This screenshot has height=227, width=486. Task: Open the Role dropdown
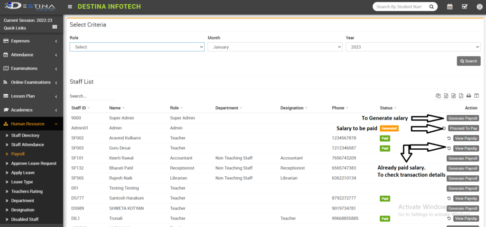137,47
